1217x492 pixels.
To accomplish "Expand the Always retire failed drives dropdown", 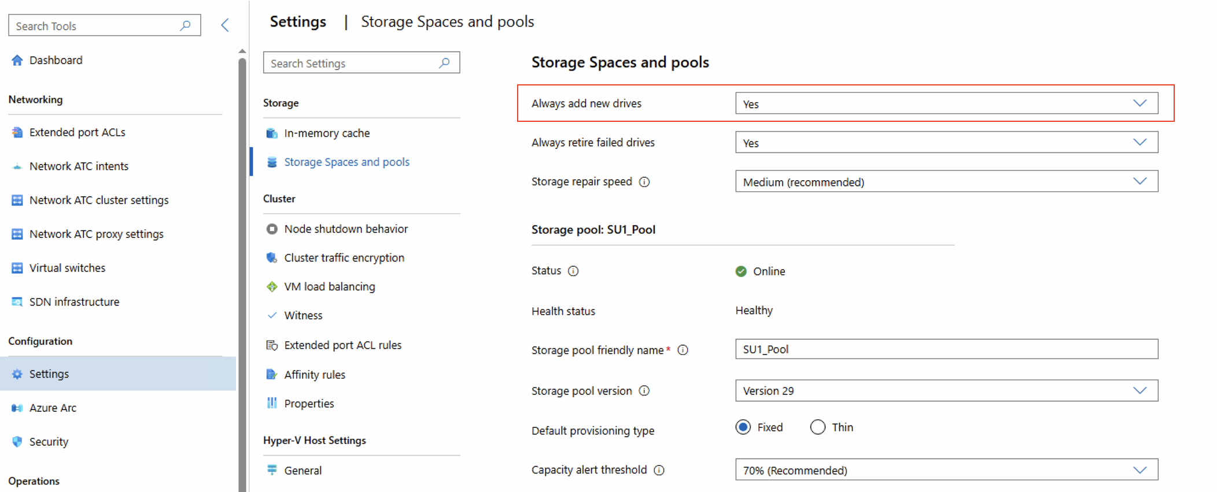I will click(946, 143).
